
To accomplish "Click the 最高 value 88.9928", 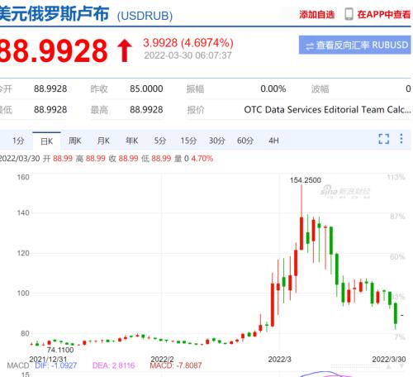I will click(x=146, y=110).
